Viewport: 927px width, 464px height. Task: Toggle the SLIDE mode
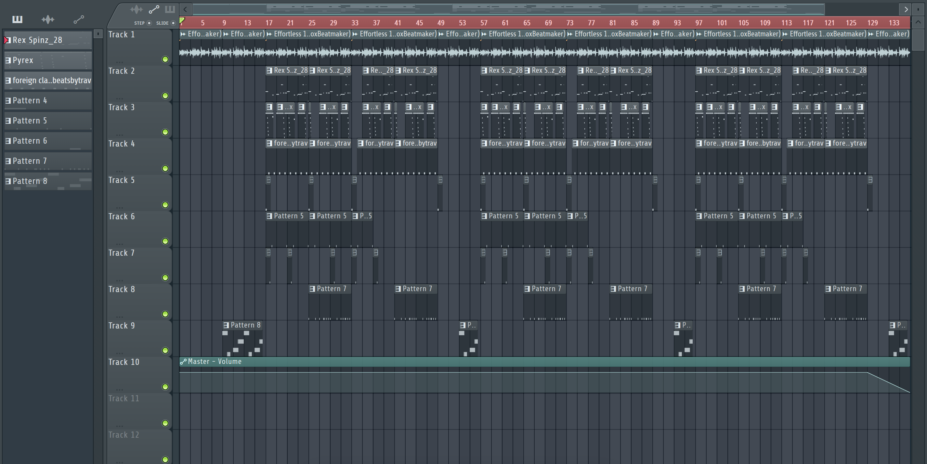pos(173,23)
